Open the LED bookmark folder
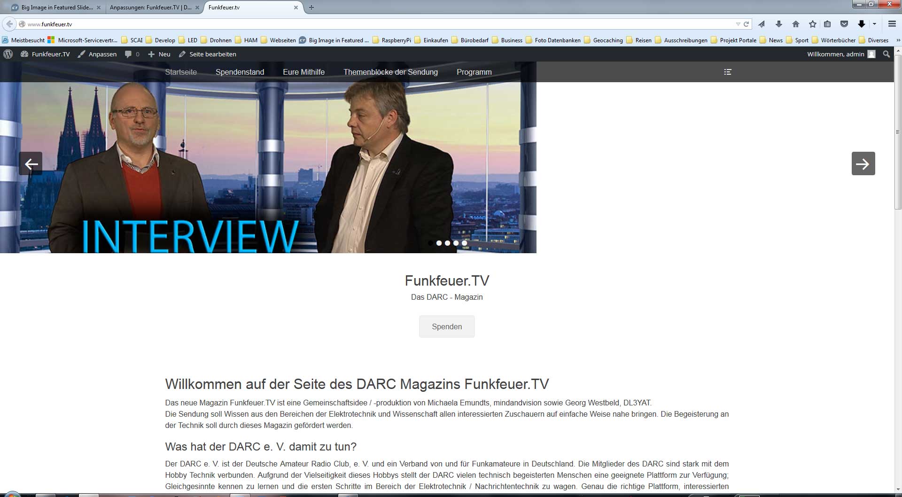Viewport: 902px width, 497px height. click(x=188, y=40)
